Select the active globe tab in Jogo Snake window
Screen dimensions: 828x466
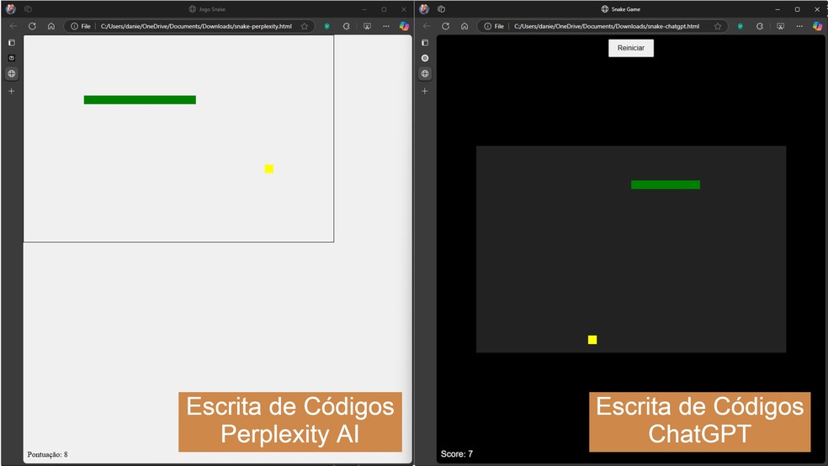click(12, 73)
